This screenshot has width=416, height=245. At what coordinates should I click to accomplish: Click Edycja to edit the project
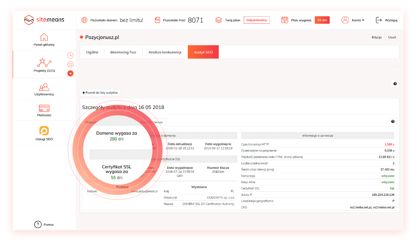pyautogui.click(x=377, y=37)
